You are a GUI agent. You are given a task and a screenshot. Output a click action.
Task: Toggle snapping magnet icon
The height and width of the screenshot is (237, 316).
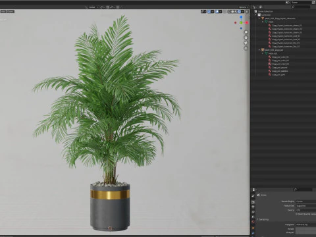tap(108, 7)
